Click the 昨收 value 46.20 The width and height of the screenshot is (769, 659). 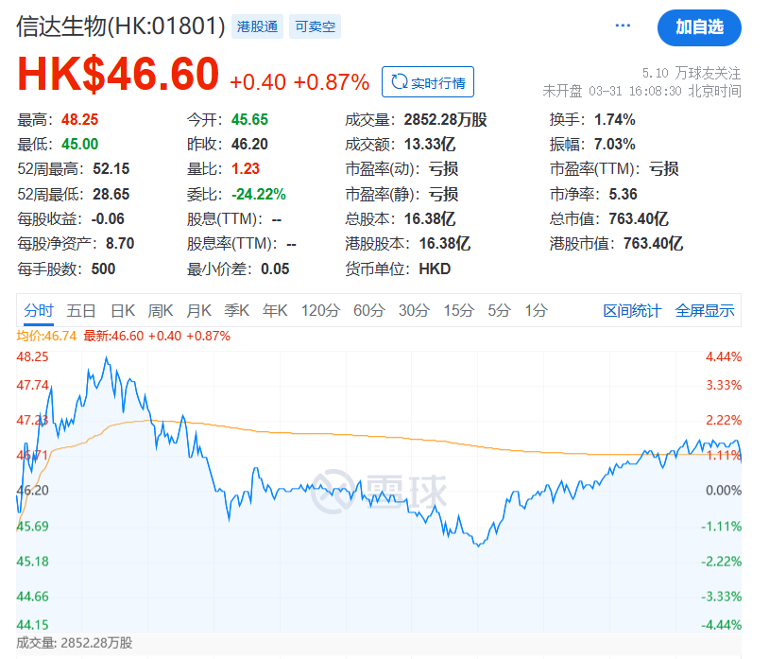click(249, 145)
